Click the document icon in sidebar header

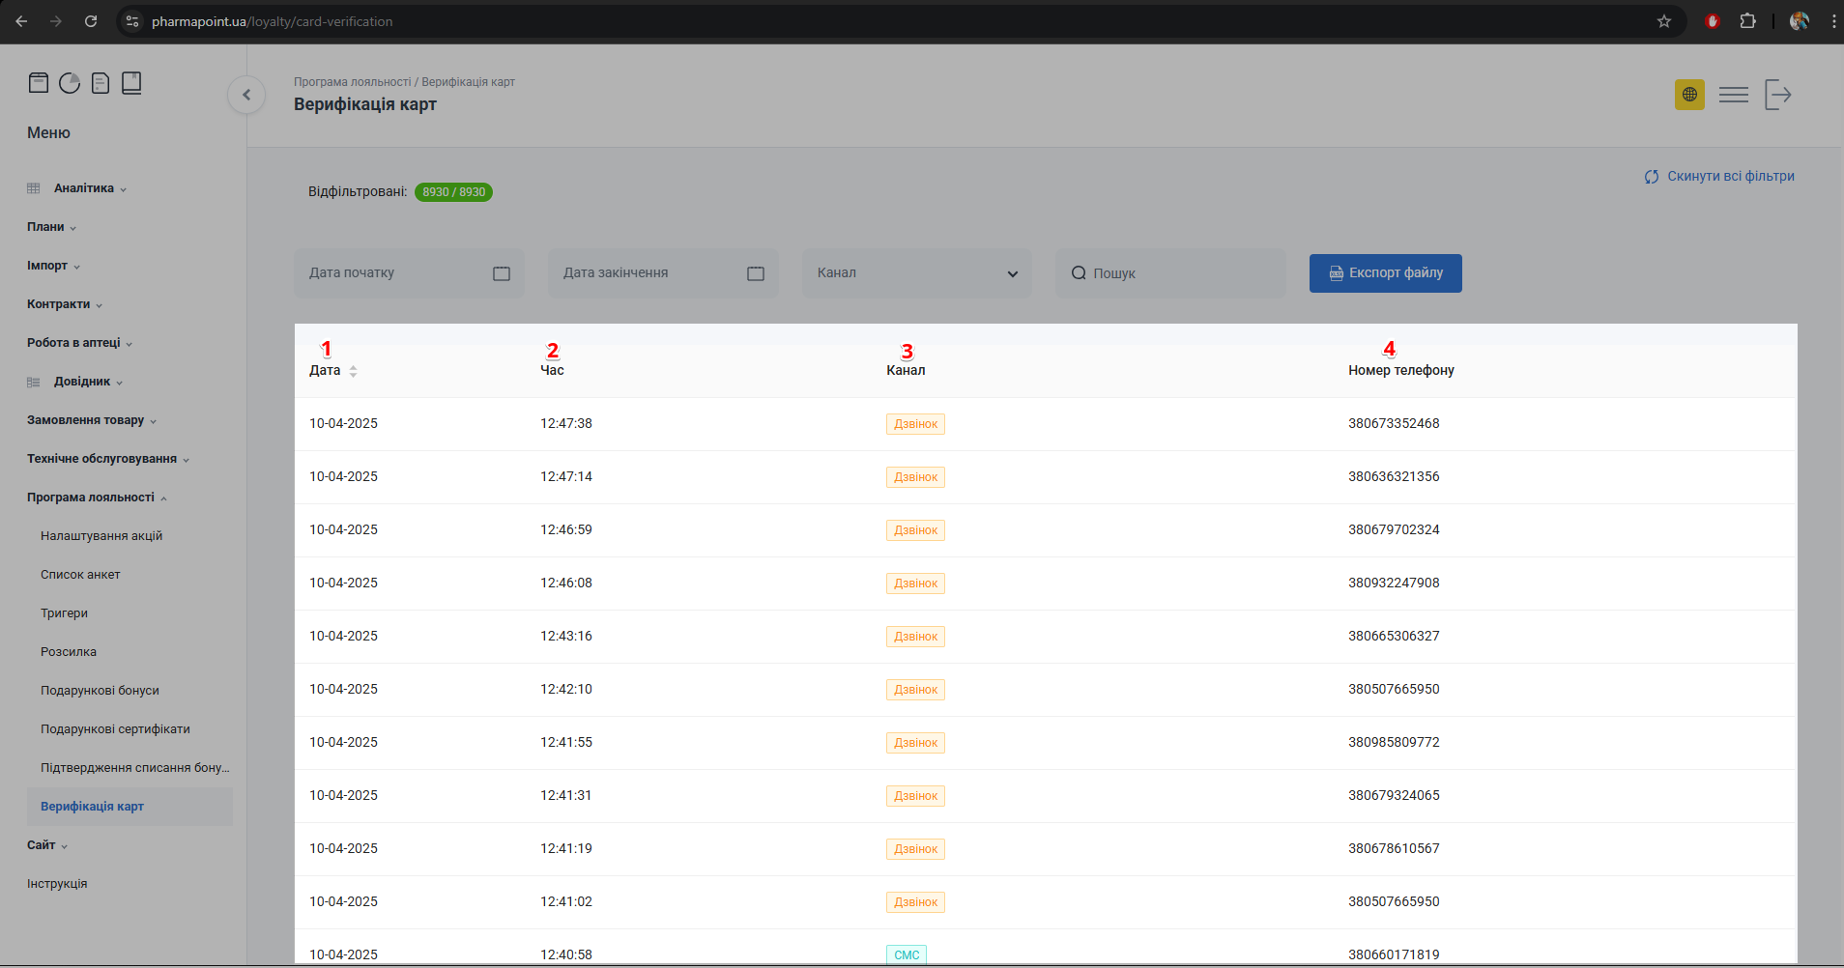pos(101,83)
